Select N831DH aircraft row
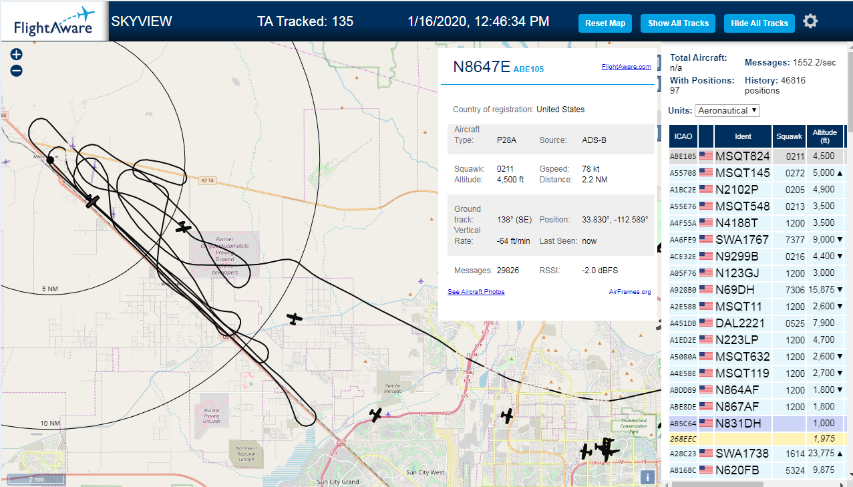 coord(757,424)
